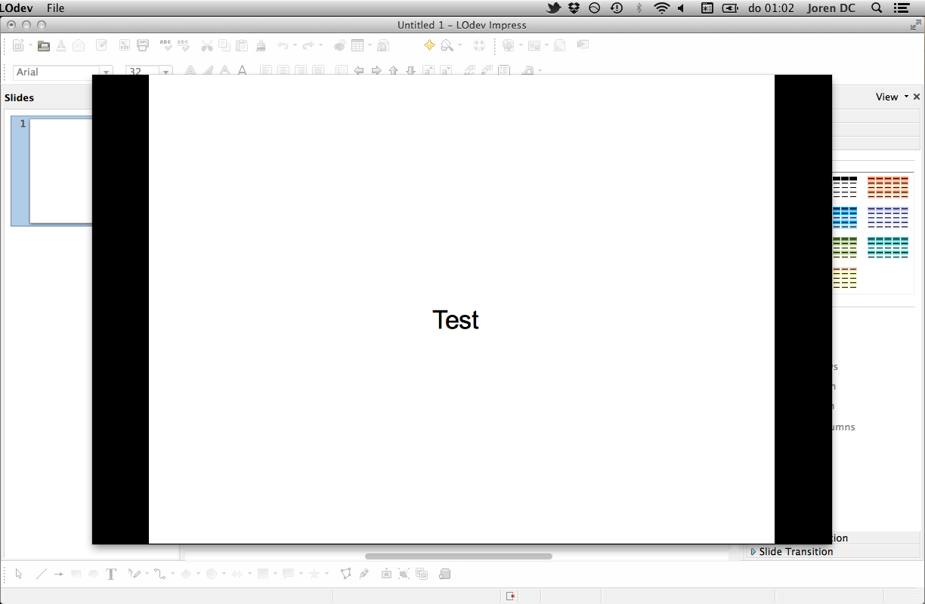Choose the orange table design style
Image resolution: width=925 pixels, height=604 pixels.
[x=887, y=186]
